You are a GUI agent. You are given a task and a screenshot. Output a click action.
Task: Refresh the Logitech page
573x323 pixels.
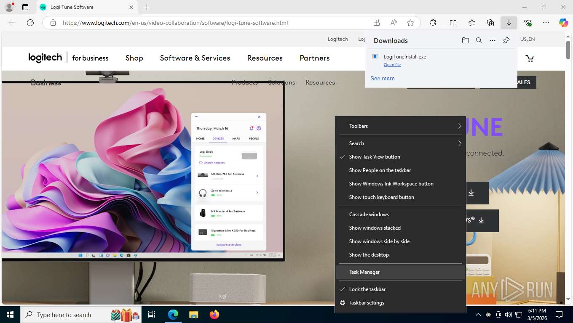(x=30, y=23)
